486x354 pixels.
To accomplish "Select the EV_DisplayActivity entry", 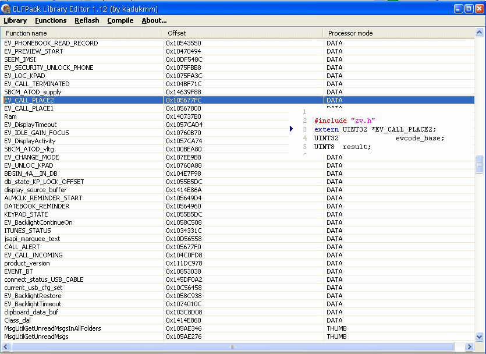I will pyautogui.click(x=237, y=141).
